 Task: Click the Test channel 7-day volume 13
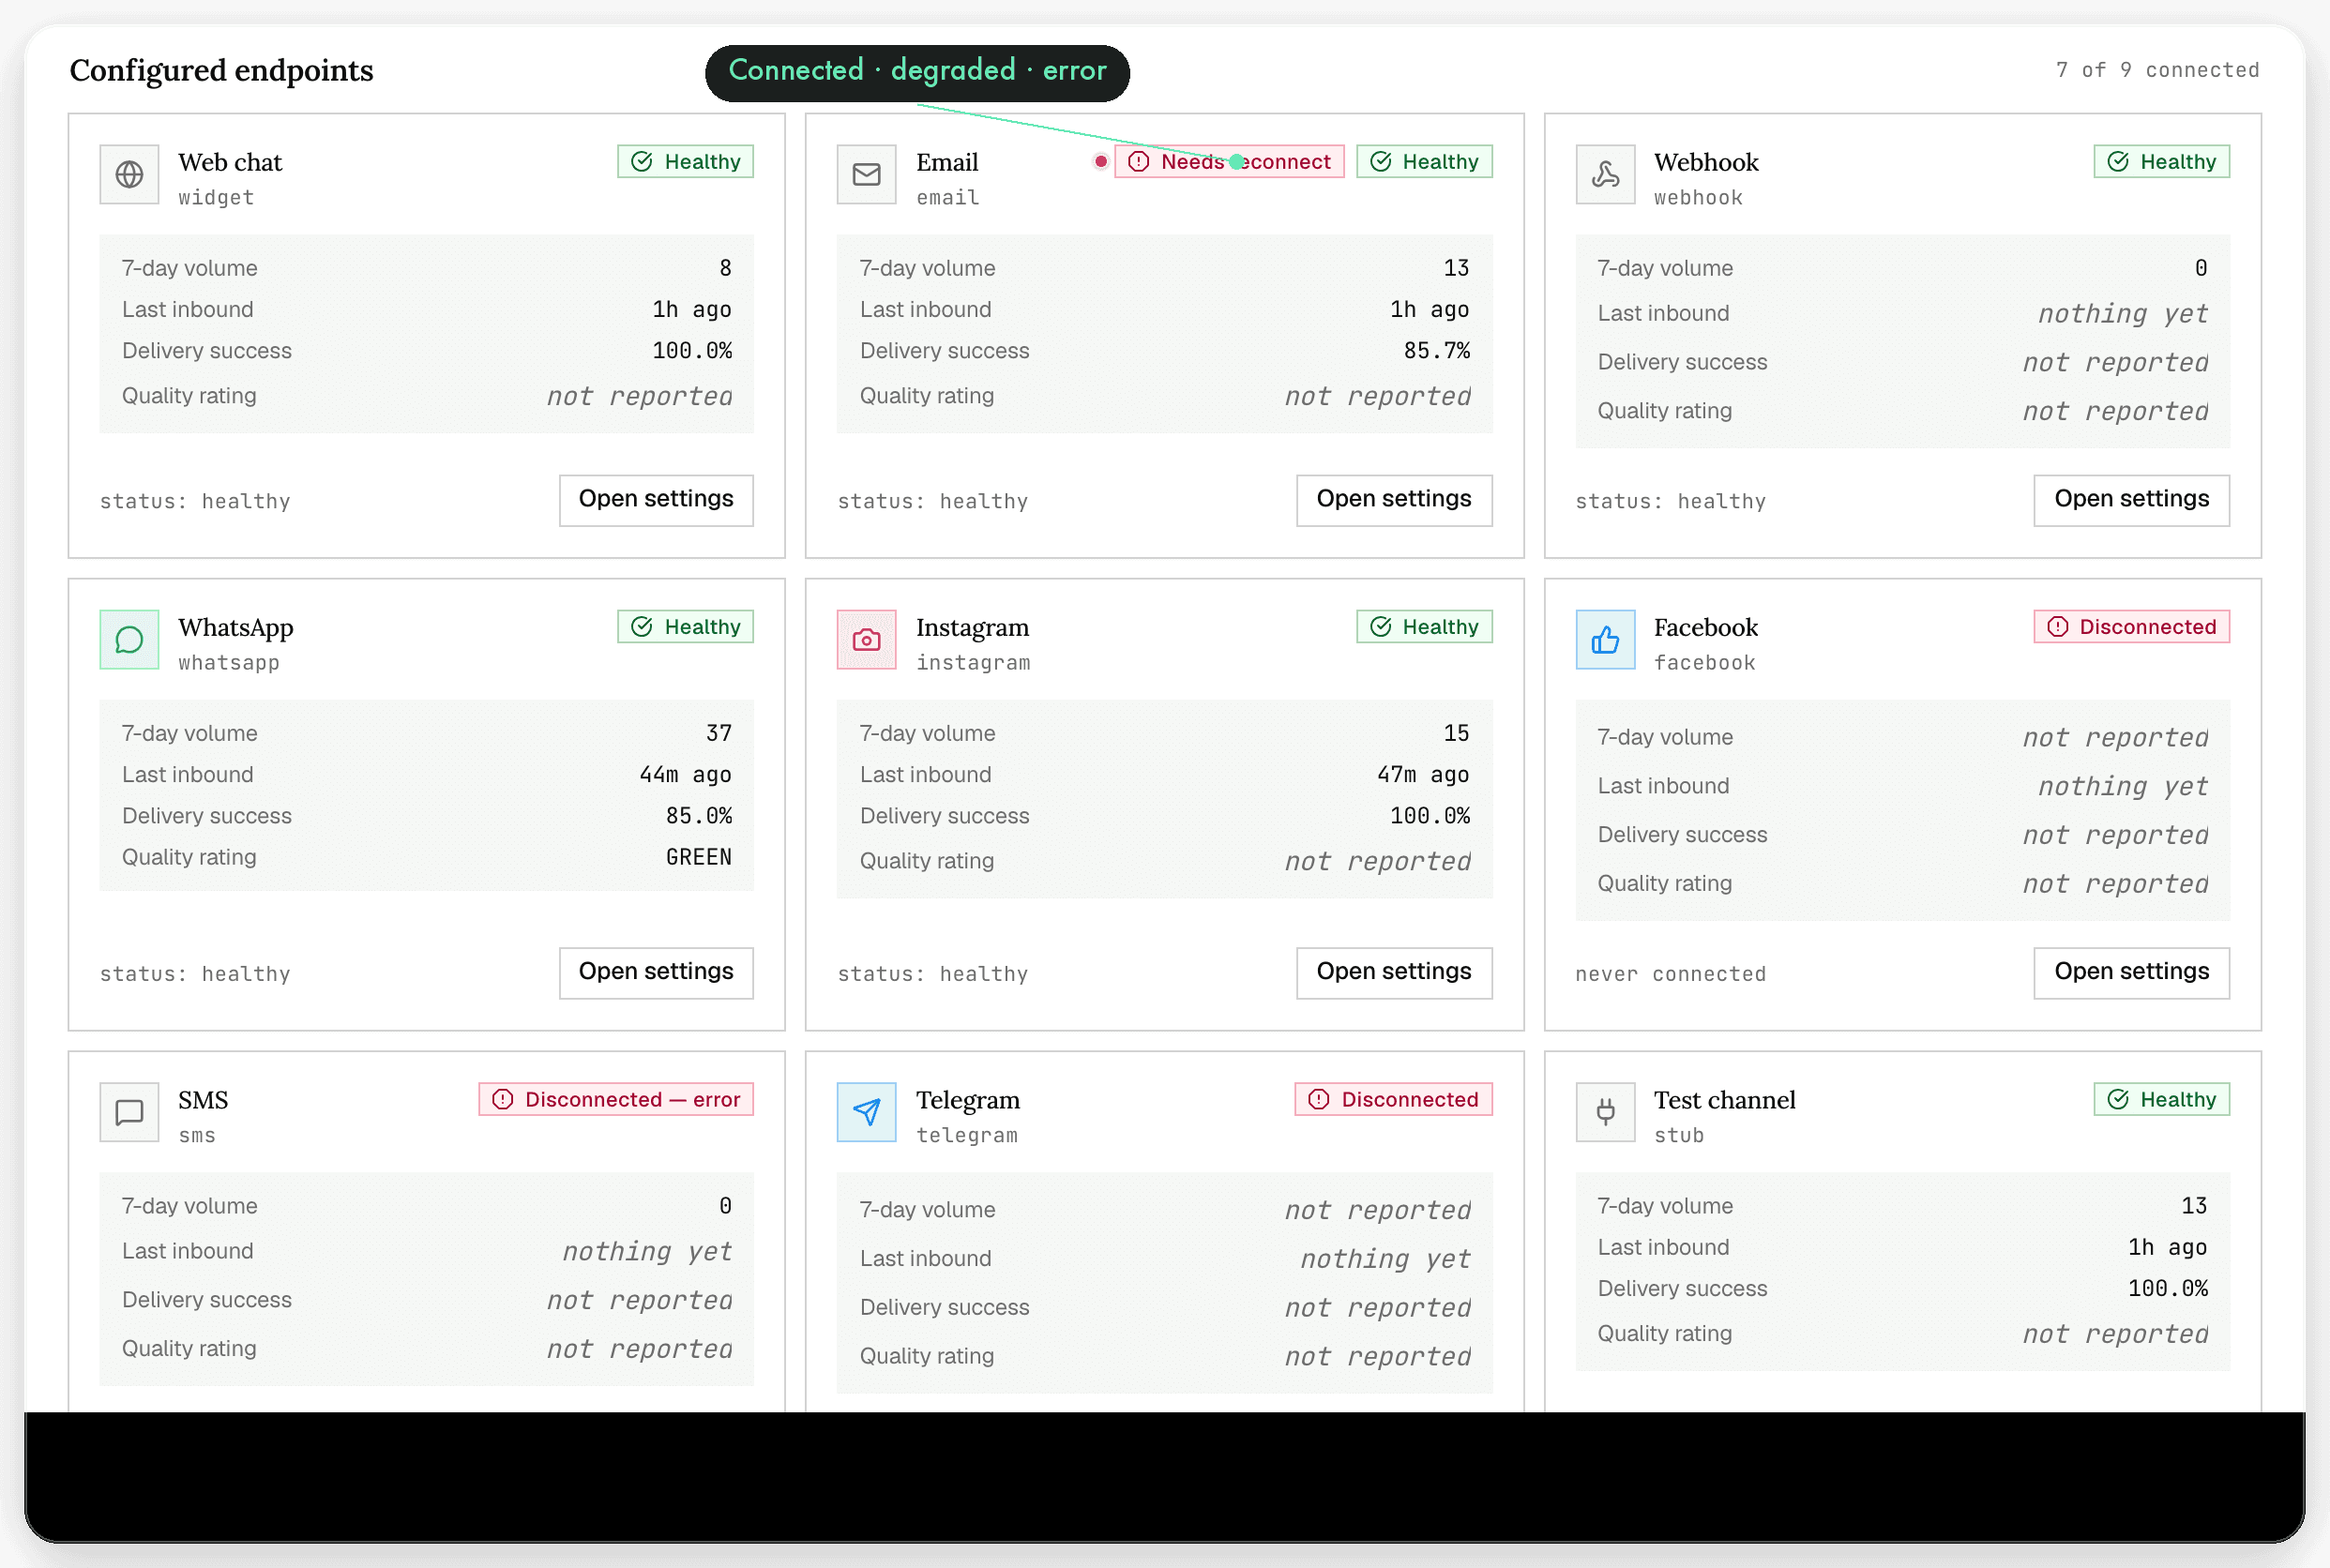pyautogui.click(x=2193, y=1206)
